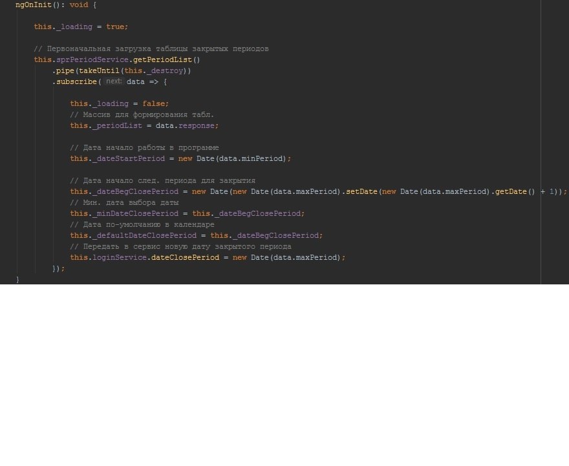Click the comment 'Дата по-умолчанию в календаре'
569x466 pixels.
(x=142, y=224)
